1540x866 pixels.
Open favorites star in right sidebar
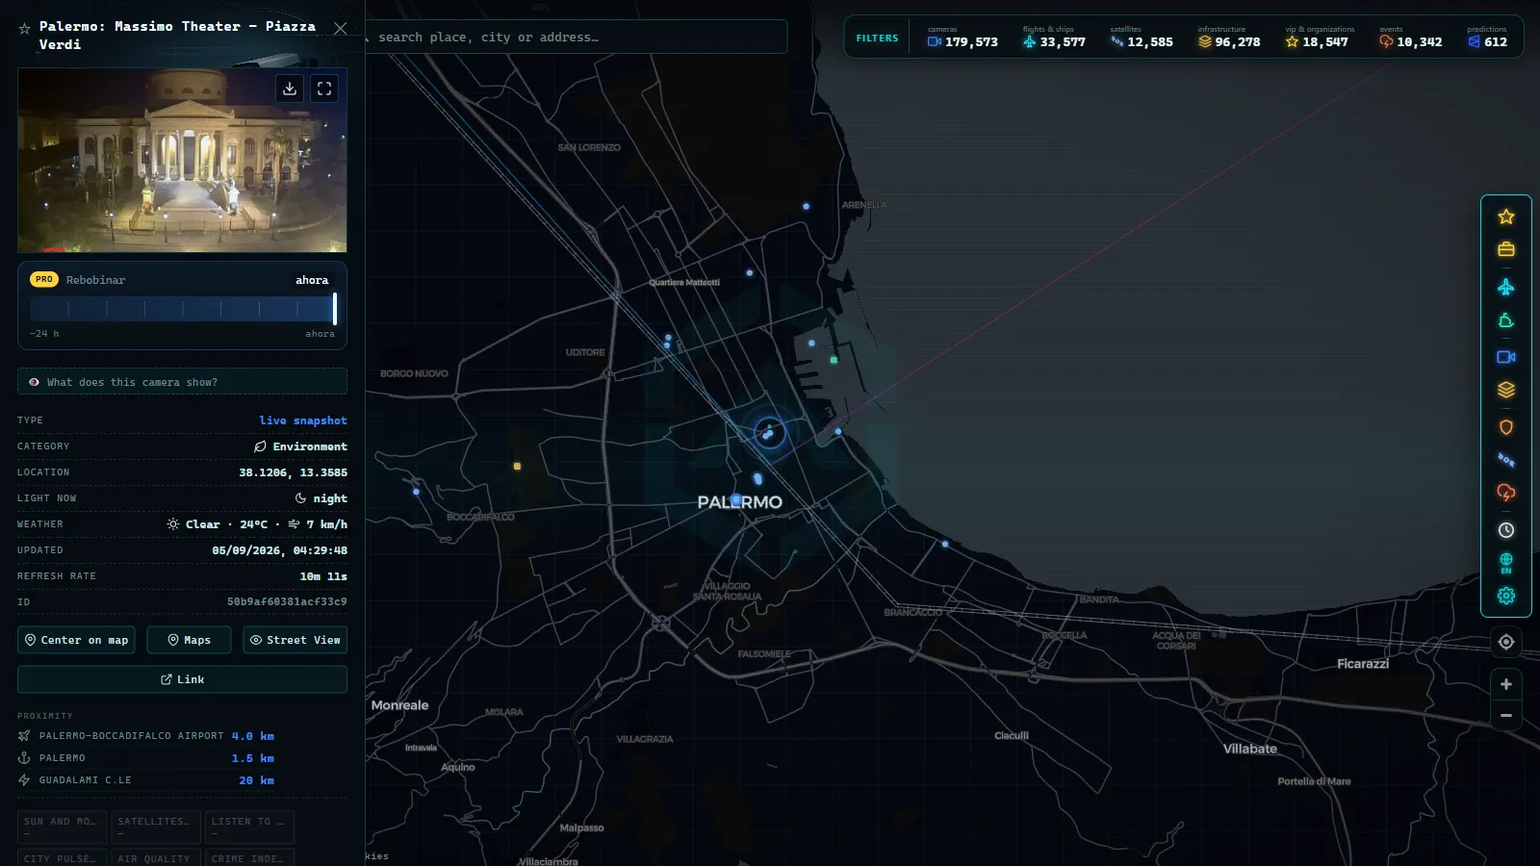1506,216
